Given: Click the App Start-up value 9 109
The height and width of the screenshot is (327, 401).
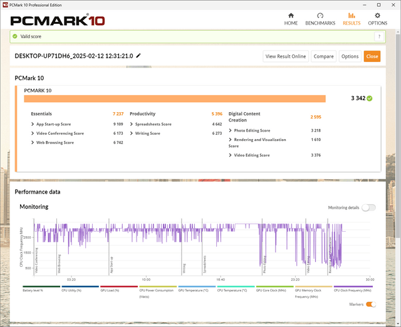Looking at the screenshot, I should click(118, 124).
